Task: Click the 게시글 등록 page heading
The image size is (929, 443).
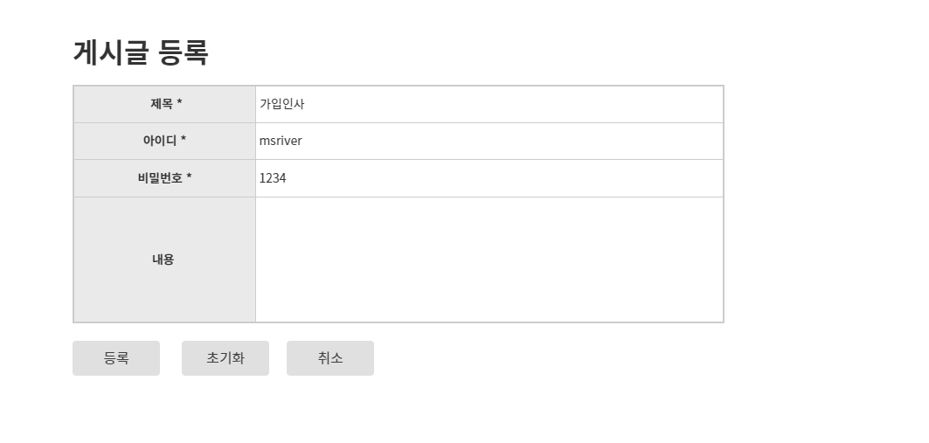Action: 141,52
